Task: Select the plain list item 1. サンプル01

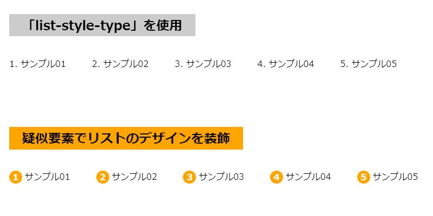Action: pos(37,64)
